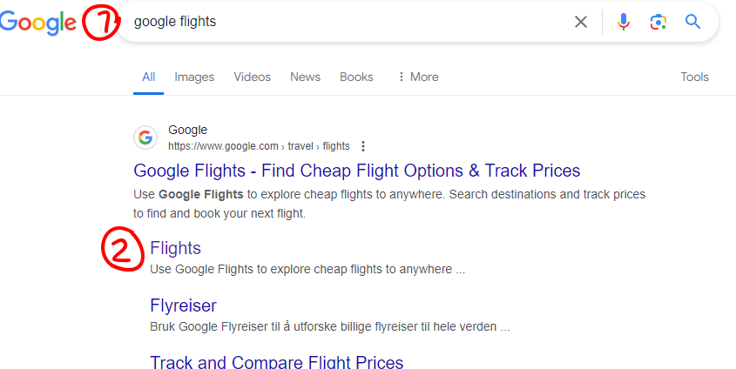Click the Google favicon beside the result
Screen dimensions: 736x369
pos(145,138)
